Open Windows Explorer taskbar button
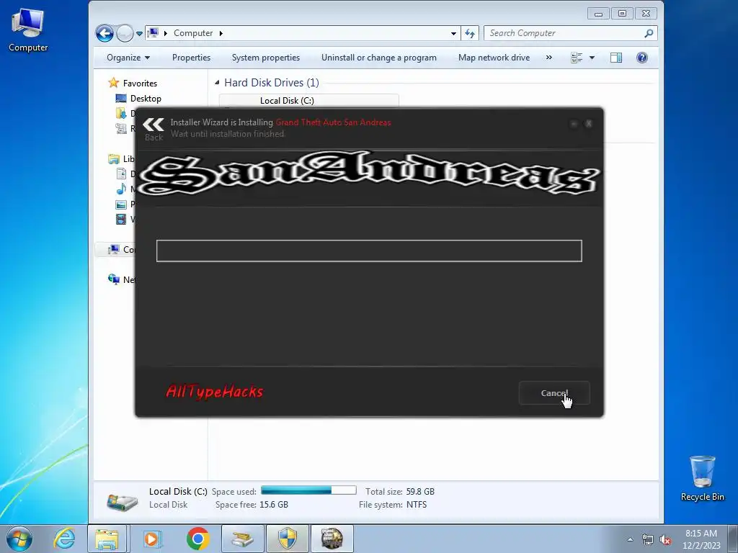Screen dimensions: 738x553 point(107,539)
